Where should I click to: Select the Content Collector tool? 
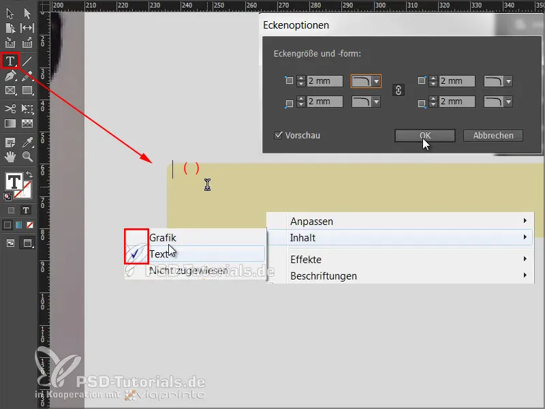pyautogui.click(x=10, y=43)
